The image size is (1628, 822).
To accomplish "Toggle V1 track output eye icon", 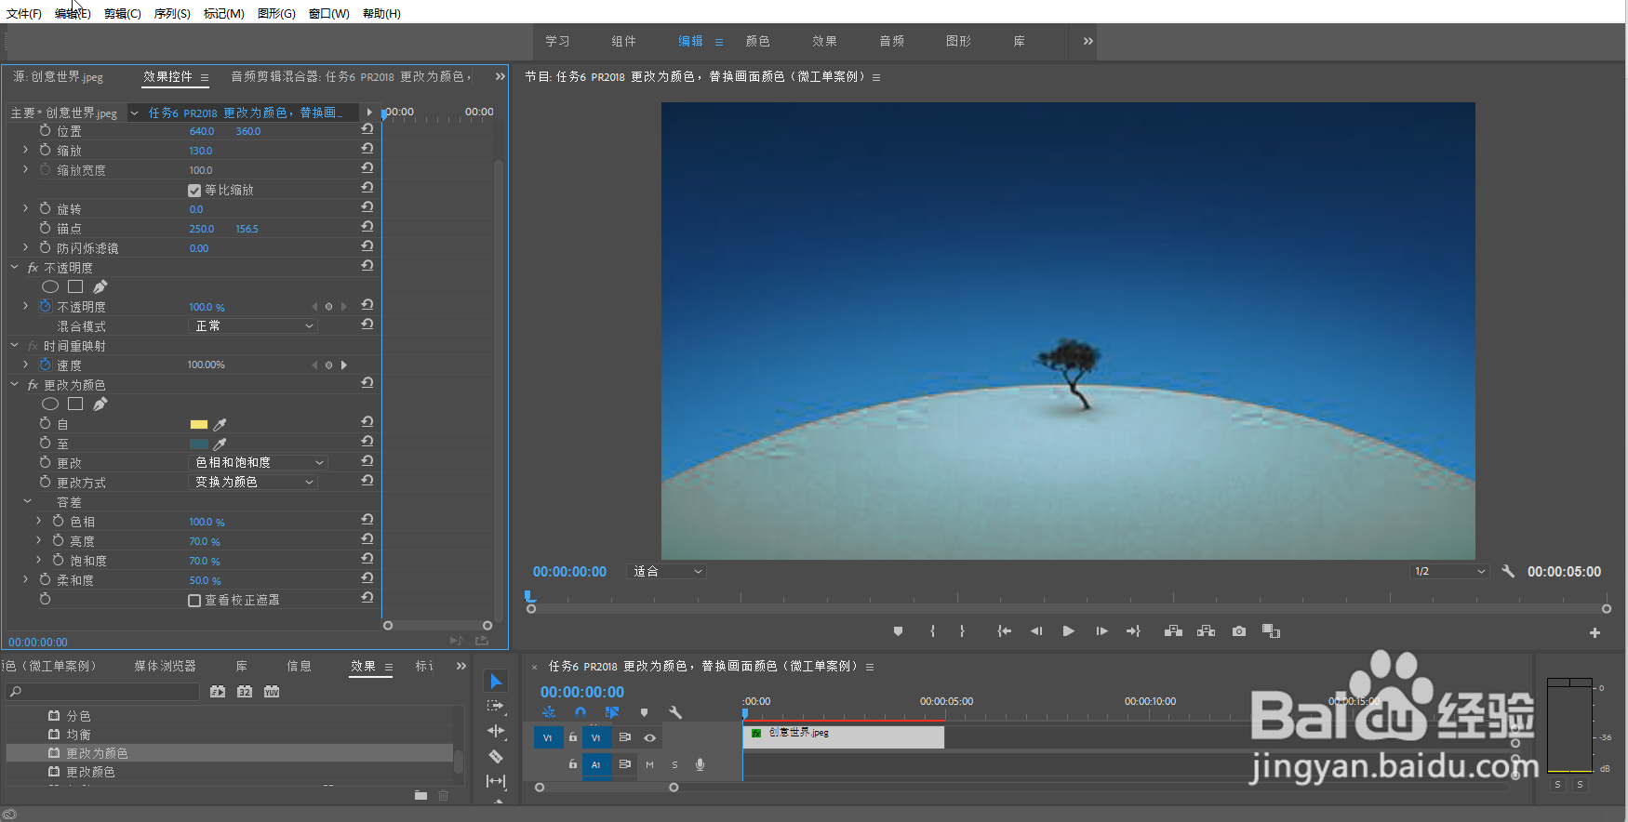I will (650, 738).
